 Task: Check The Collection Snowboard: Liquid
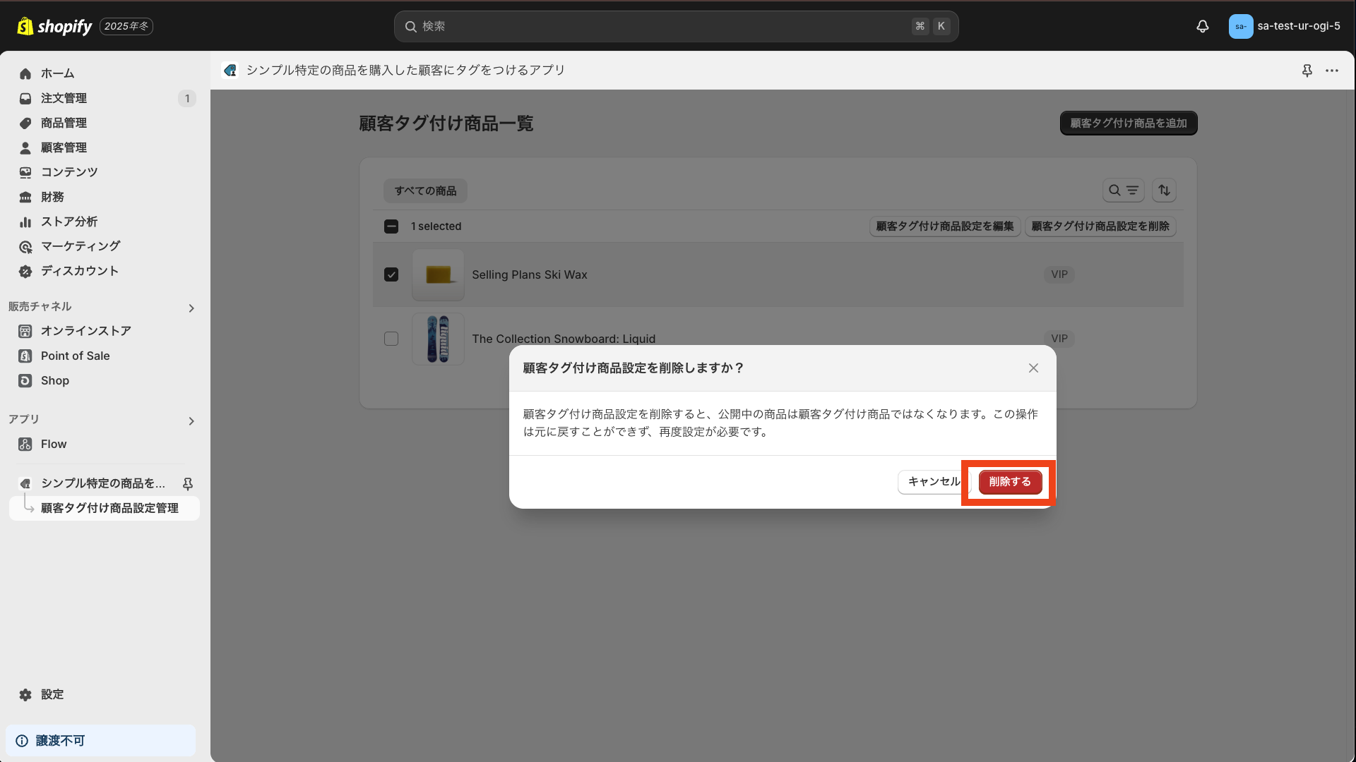391,339
